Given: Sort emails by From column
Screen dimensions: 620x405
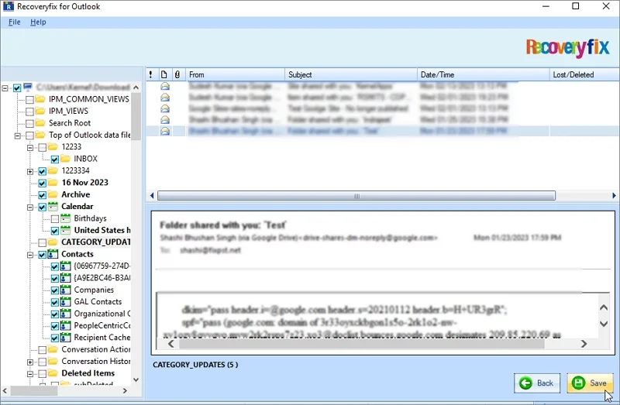Looking at the screenshot, I should (235, 74).
